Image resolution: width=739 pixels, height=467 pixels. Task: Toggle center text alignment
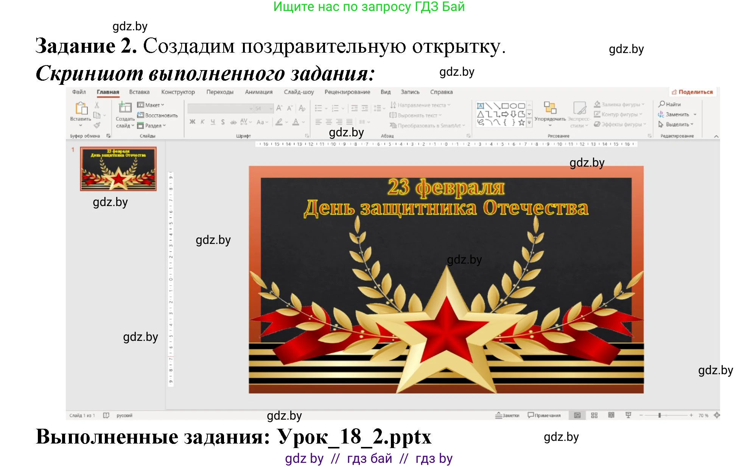tap(328, 122)
